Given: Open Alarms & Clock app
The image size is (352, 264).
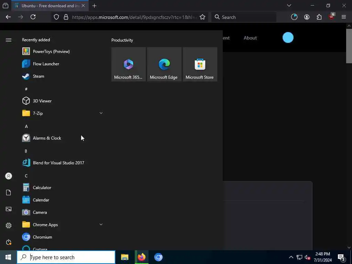Looking at the screenshot, I should [x=63, y=138].
